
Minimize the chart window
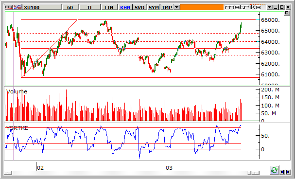tap(276, 7)
